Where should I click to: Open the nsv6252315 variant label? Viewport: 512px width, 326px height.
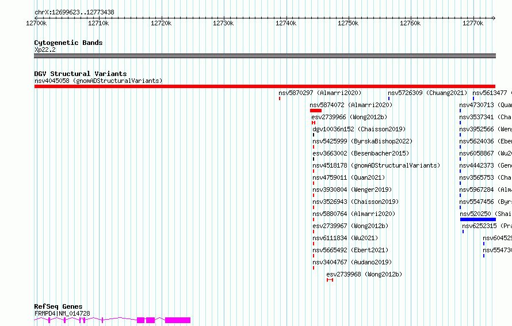pos(487,226)
